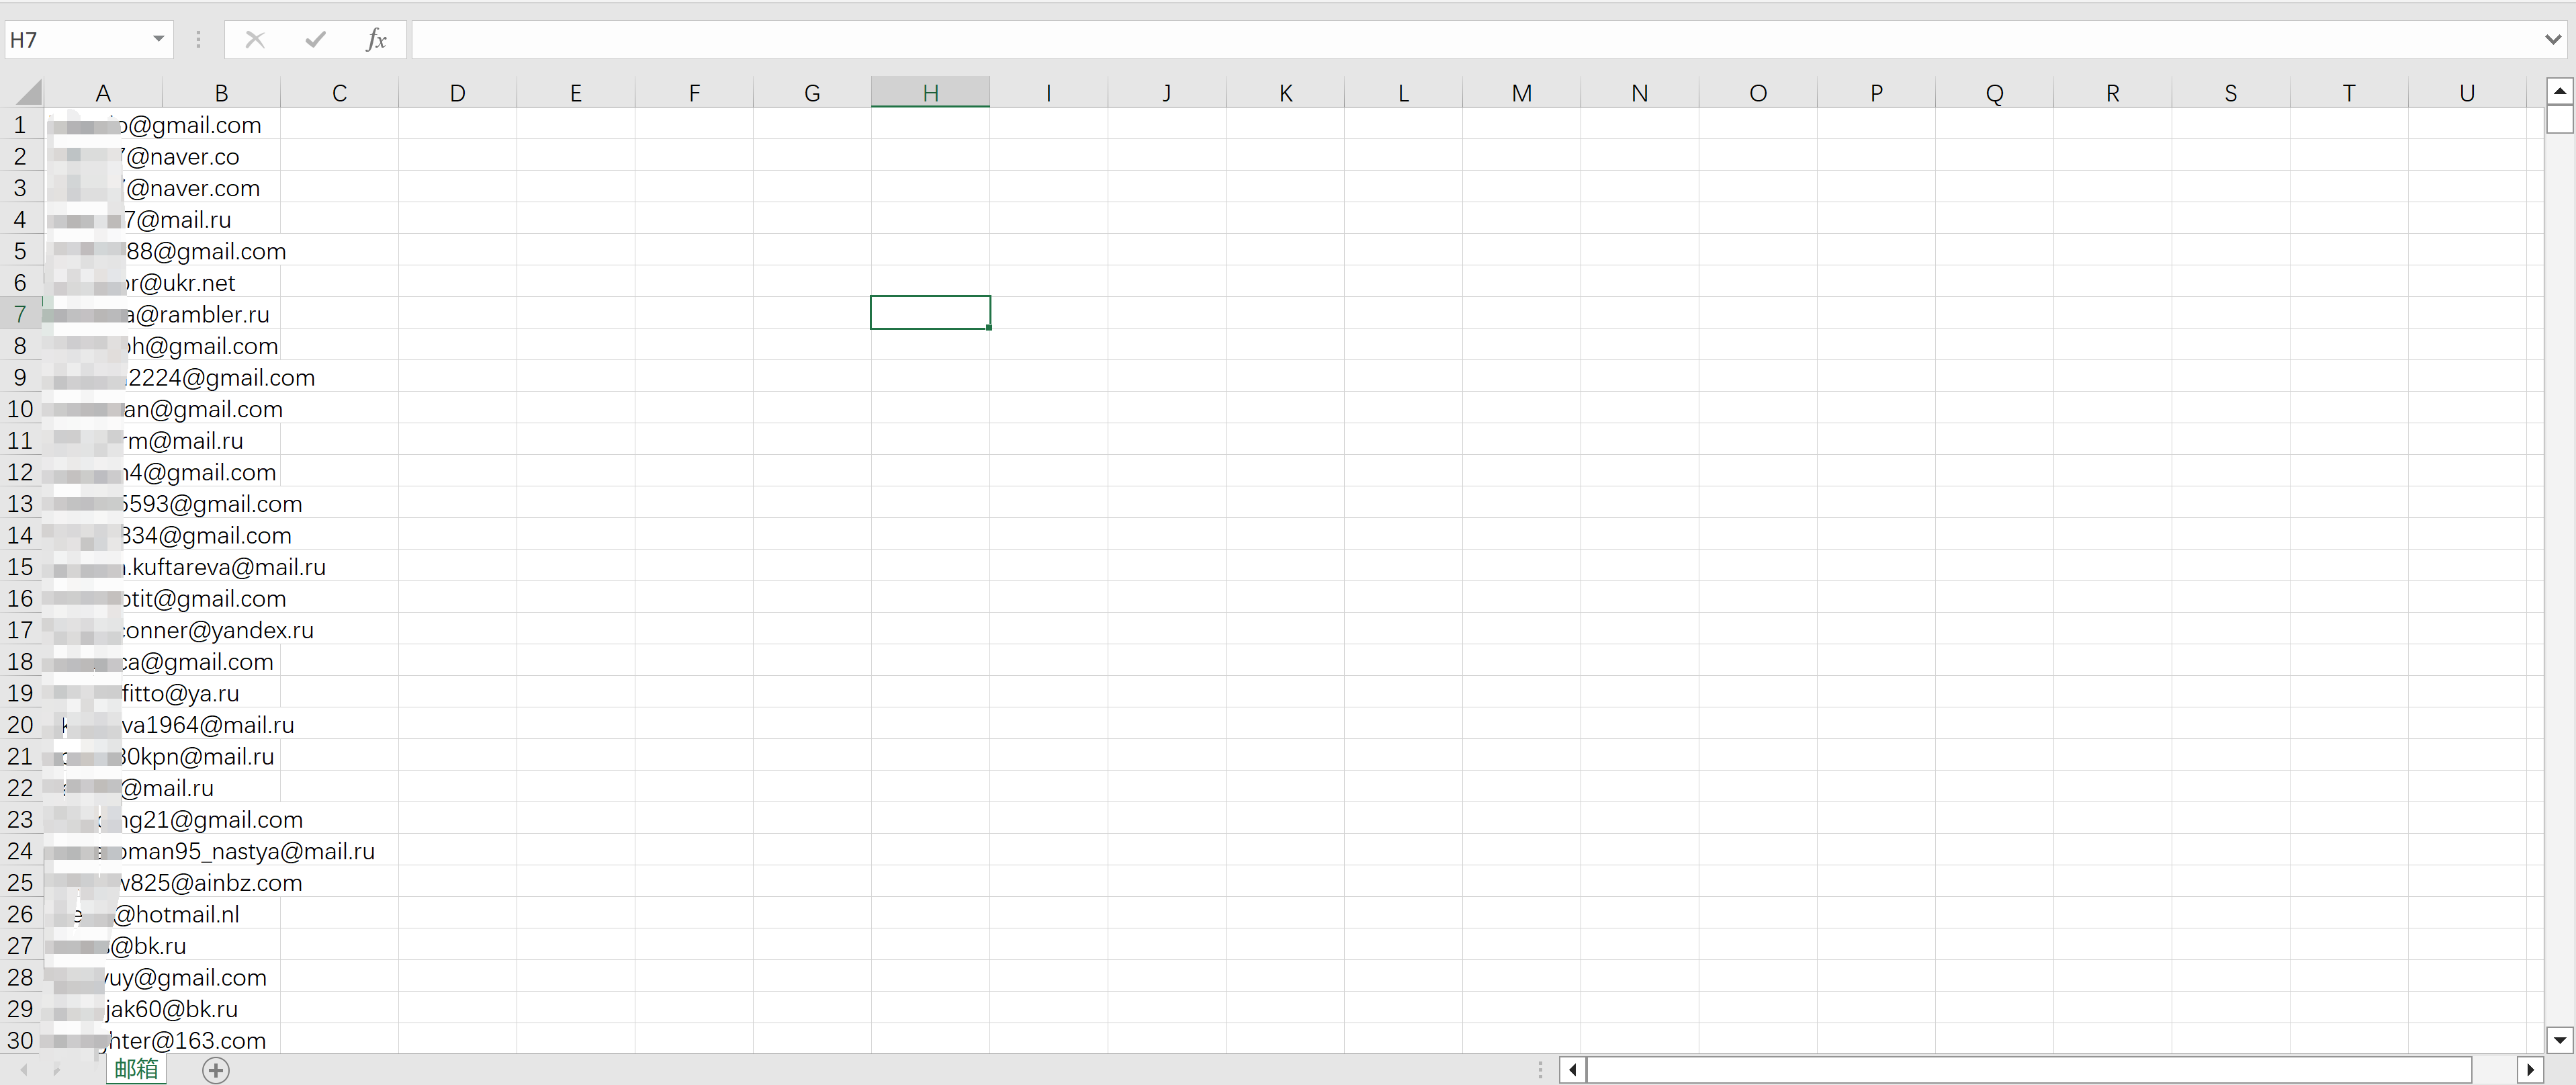Select column B header
The width and height of the screenshot is (2576, 1085).
[221, 93]
